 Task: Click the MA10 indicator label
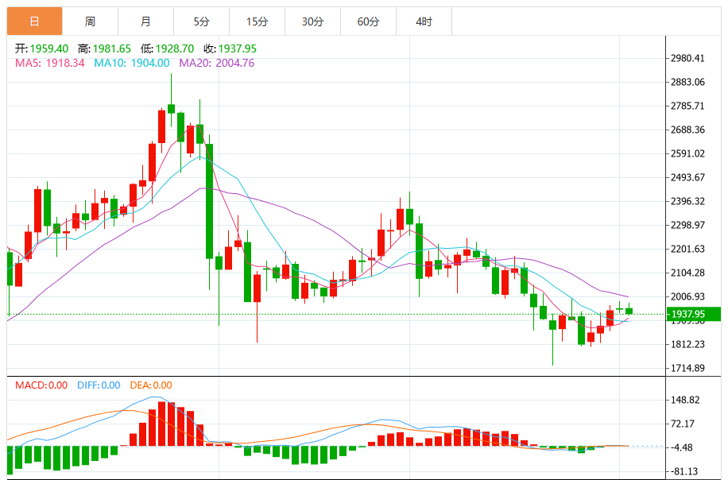(132, 63)
